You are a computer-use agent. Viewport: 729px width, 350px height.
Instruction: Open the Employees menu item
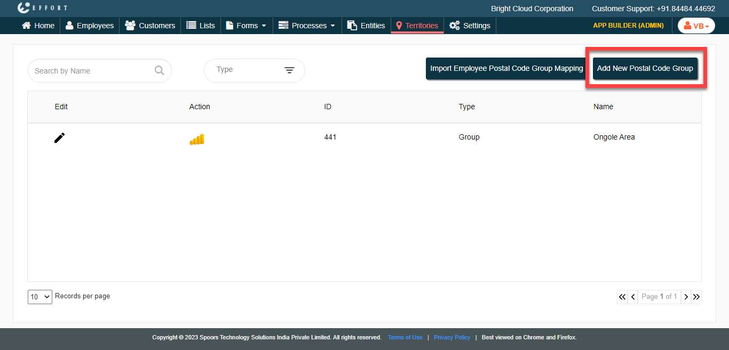(90, 26)
